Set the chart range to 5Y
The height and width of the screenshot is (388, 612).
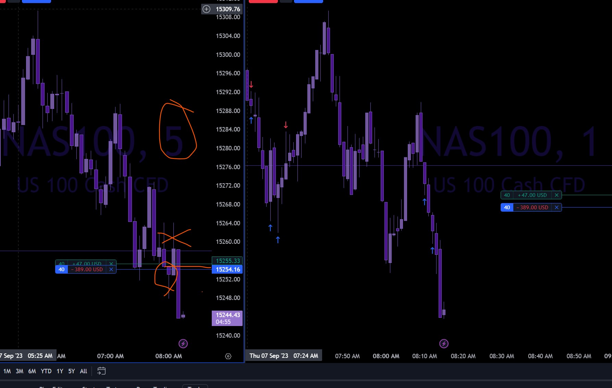[72, 371]
